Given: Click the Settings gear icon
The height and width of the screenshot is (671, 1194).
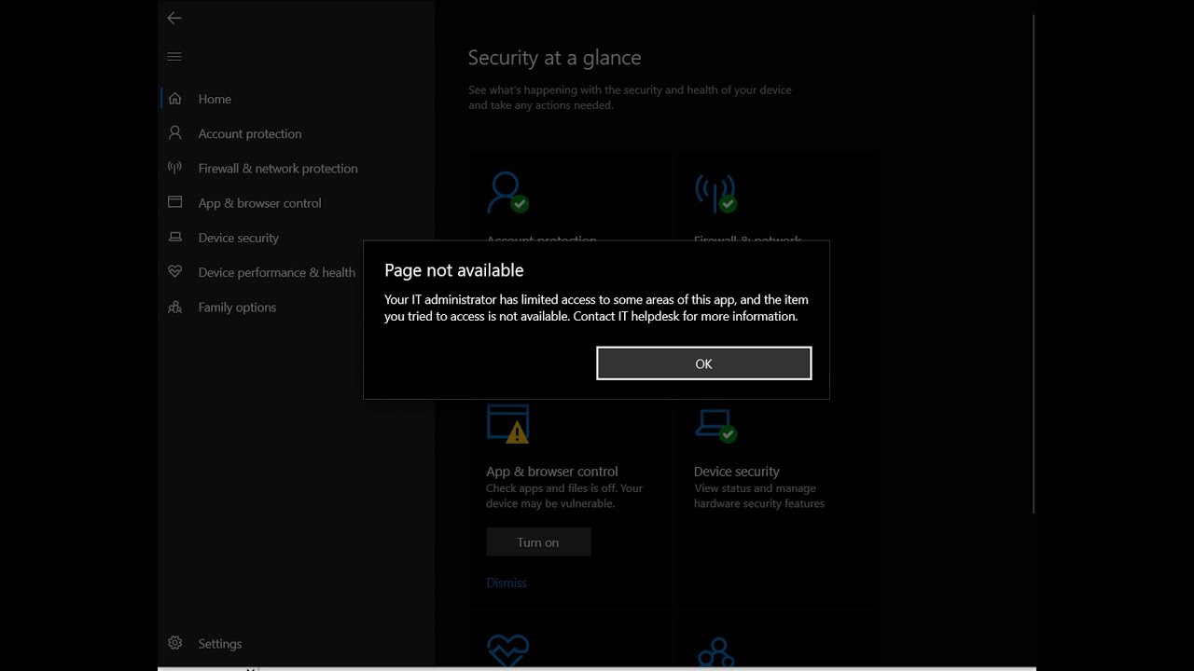Looking at the screenshot, I should click(x=174, y=643).
